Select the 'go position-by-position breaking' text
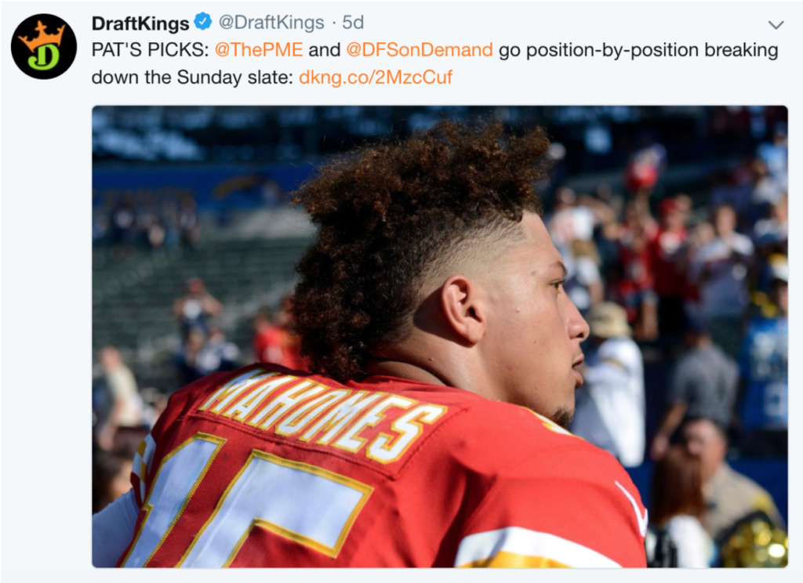 [638, 50]
